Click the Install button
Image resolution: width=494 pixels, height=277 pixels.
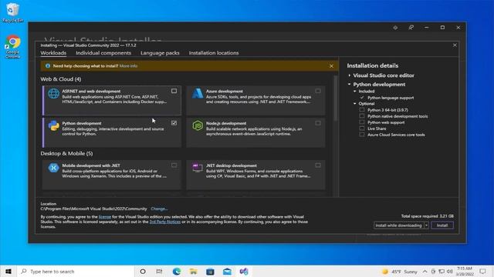pos(442,225)
